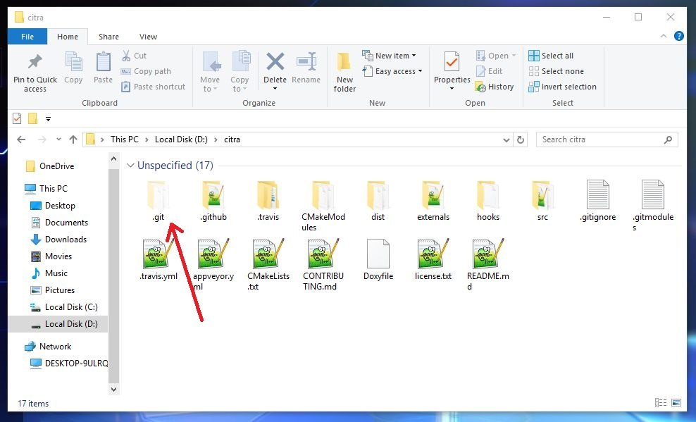This screenshot has height=422, width=696.
Task: Click the sidebar scrollbar up arrow
Action: [113, 159]
